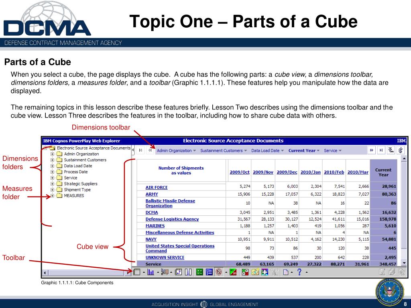
Task: Toggle the zero suppression icon
Action: click(219, 272)
